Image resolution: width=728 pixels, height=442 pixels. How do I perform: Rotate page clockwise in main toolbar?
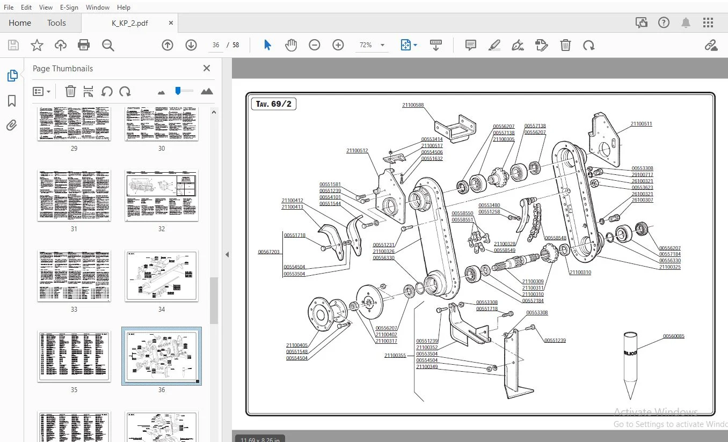589,45
